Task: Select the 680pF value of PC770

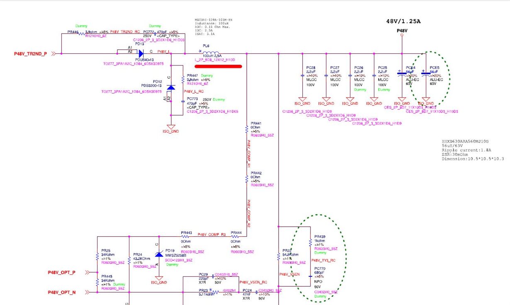Action: pos(319,272)
